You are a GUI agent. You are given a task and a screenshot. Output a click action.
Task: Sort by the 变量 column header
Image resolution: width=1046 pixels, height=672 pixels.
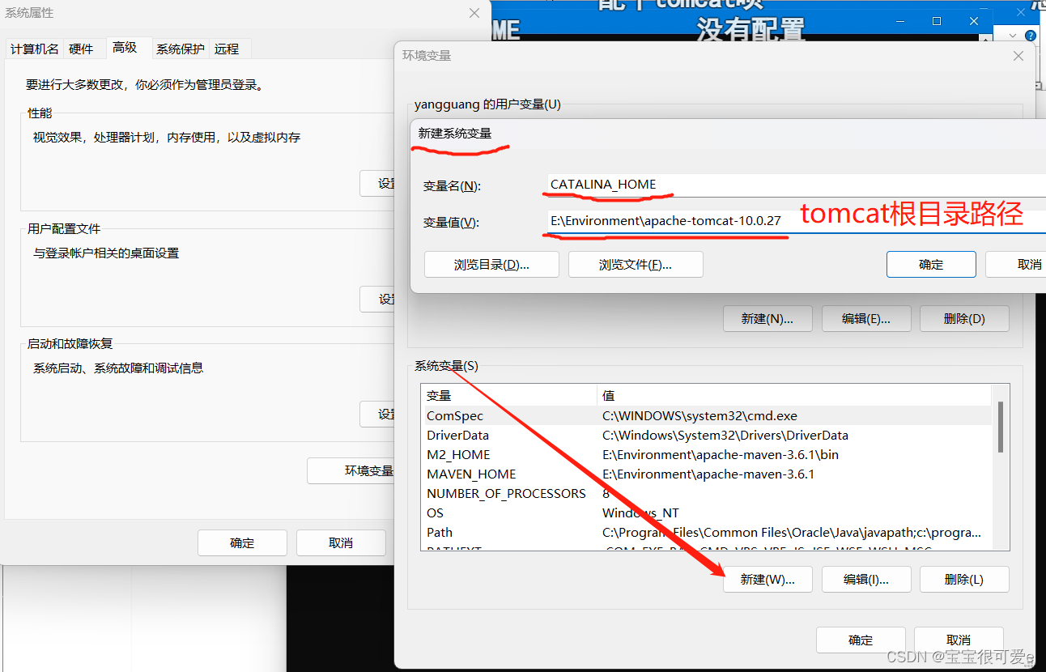point(509,395)
